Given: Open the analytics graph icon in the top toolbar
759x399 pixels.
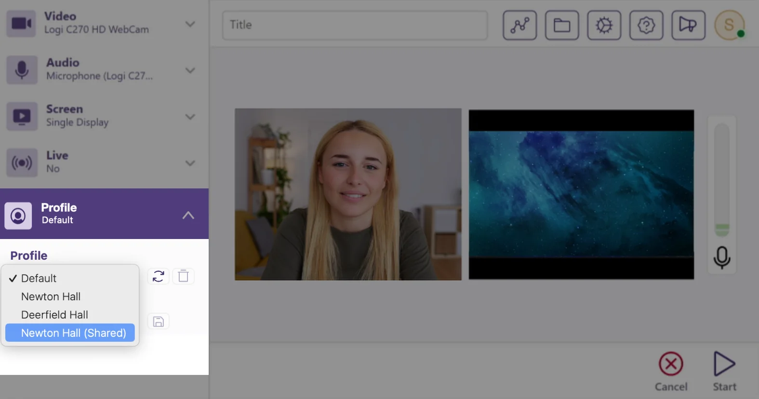Looking at the screenshot, I should pyautogui.click(x=519, y=25).
